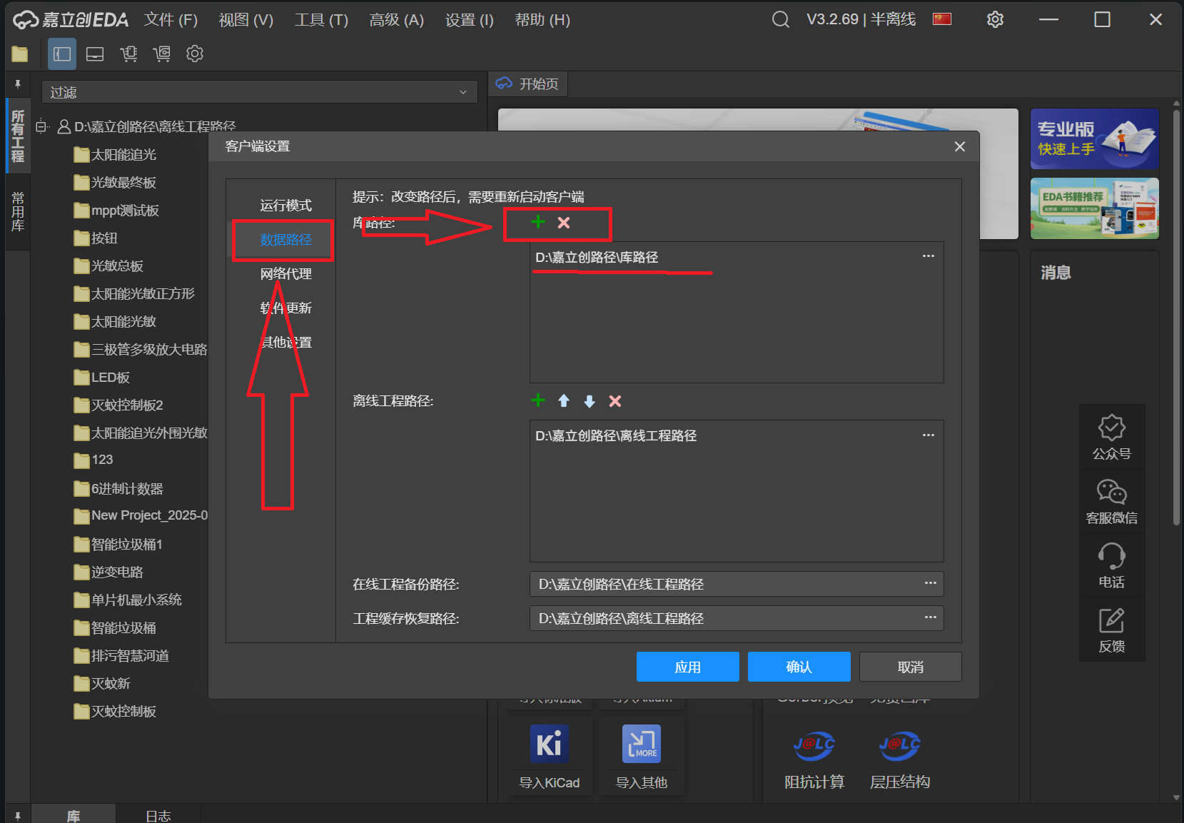1184x823 pixels.
Task: Open 文件 (F) menu
Action: click(171, 20)
